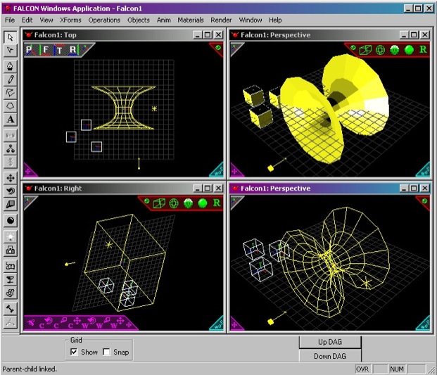Open the File menu
The image size is (437, 375).
point(10,20)
